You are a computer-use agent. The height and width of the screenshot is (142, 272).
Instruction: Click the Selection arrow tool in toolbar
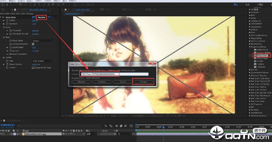[3, 5]
